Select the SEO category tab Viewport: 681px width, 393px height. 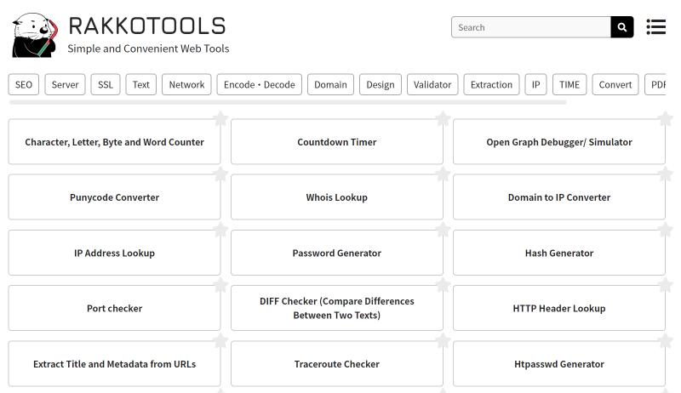(24, 84)
